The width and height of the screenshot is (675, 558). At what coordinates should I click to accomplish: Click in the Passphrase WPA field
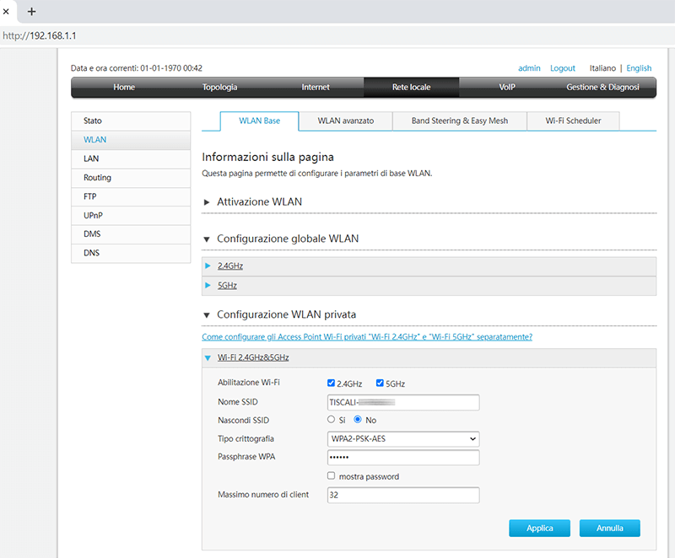(x=402, y=458)
